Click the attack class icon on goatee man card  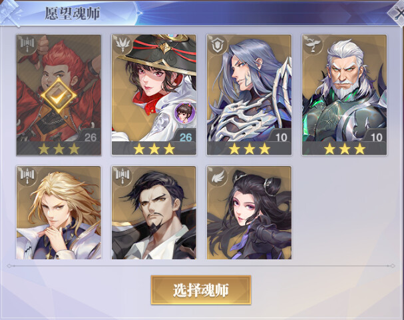pyautogui.click(x=122, y=176)
